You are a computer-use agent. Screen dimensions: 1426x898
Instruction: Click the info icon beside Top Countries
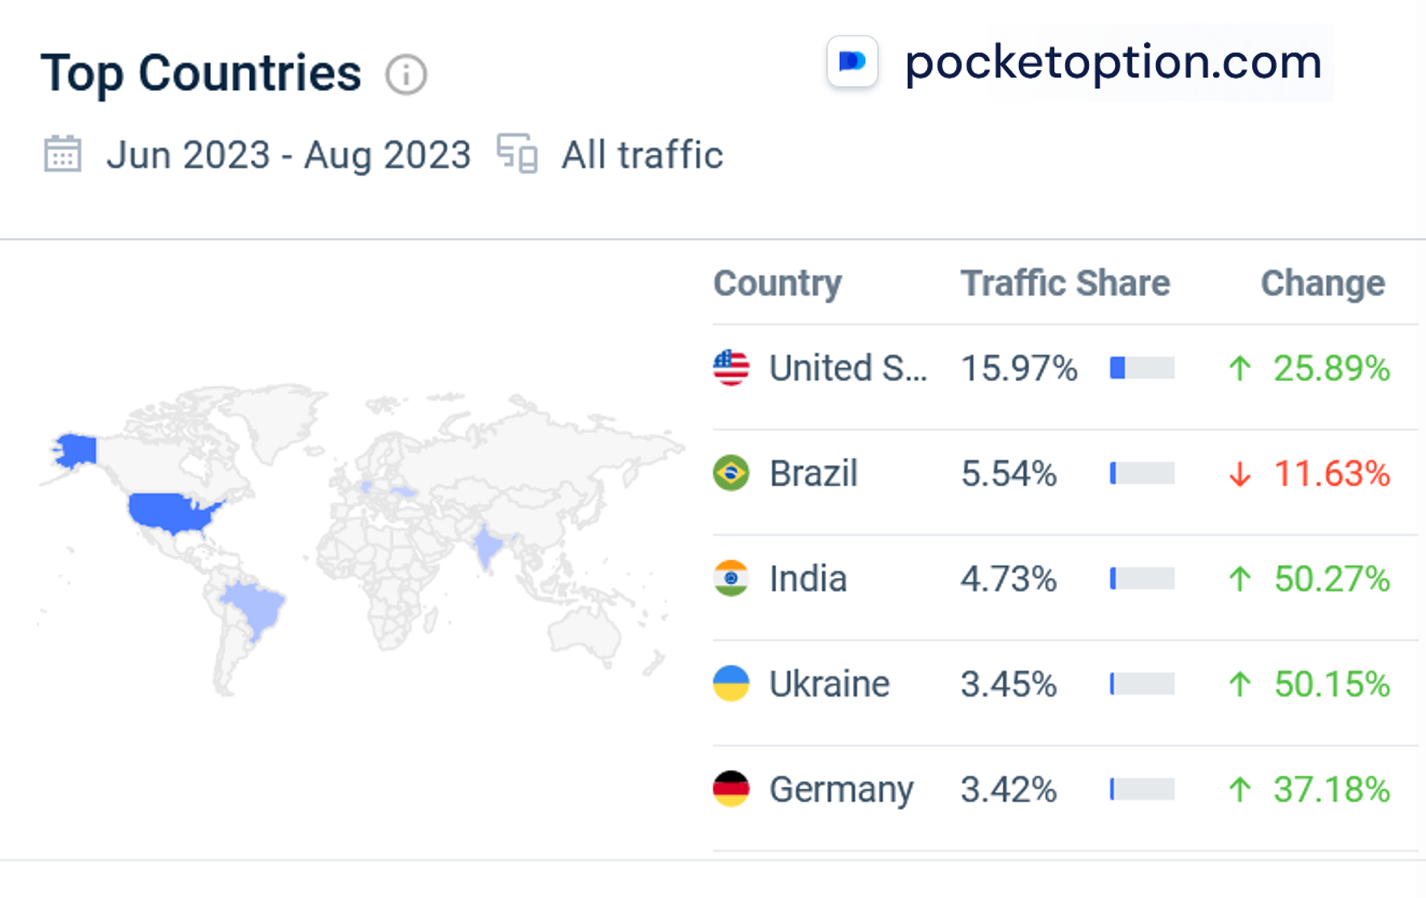(405, 75)
